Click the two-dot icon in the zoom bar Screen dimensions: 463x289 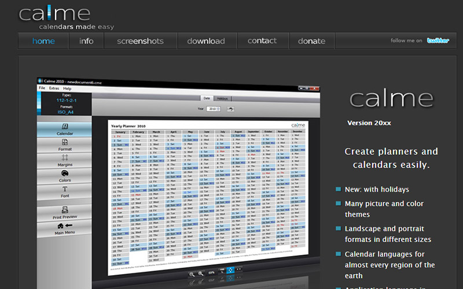pyautogui.click(x=238, y=269)
